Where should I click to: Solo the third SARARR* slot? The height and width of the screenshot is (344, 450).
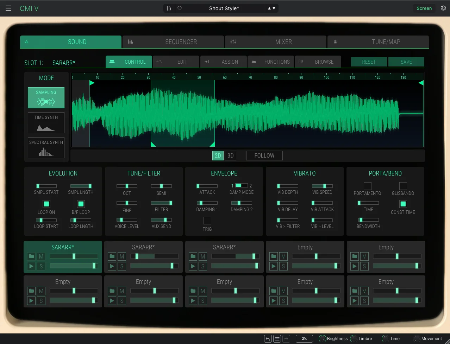click(x=203, y=266)
